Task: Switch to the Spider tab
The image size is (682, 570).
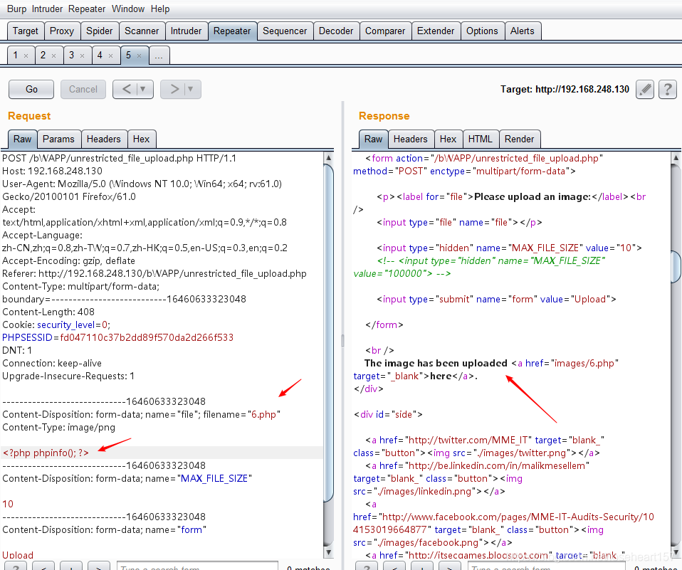Action: (99, 31)
